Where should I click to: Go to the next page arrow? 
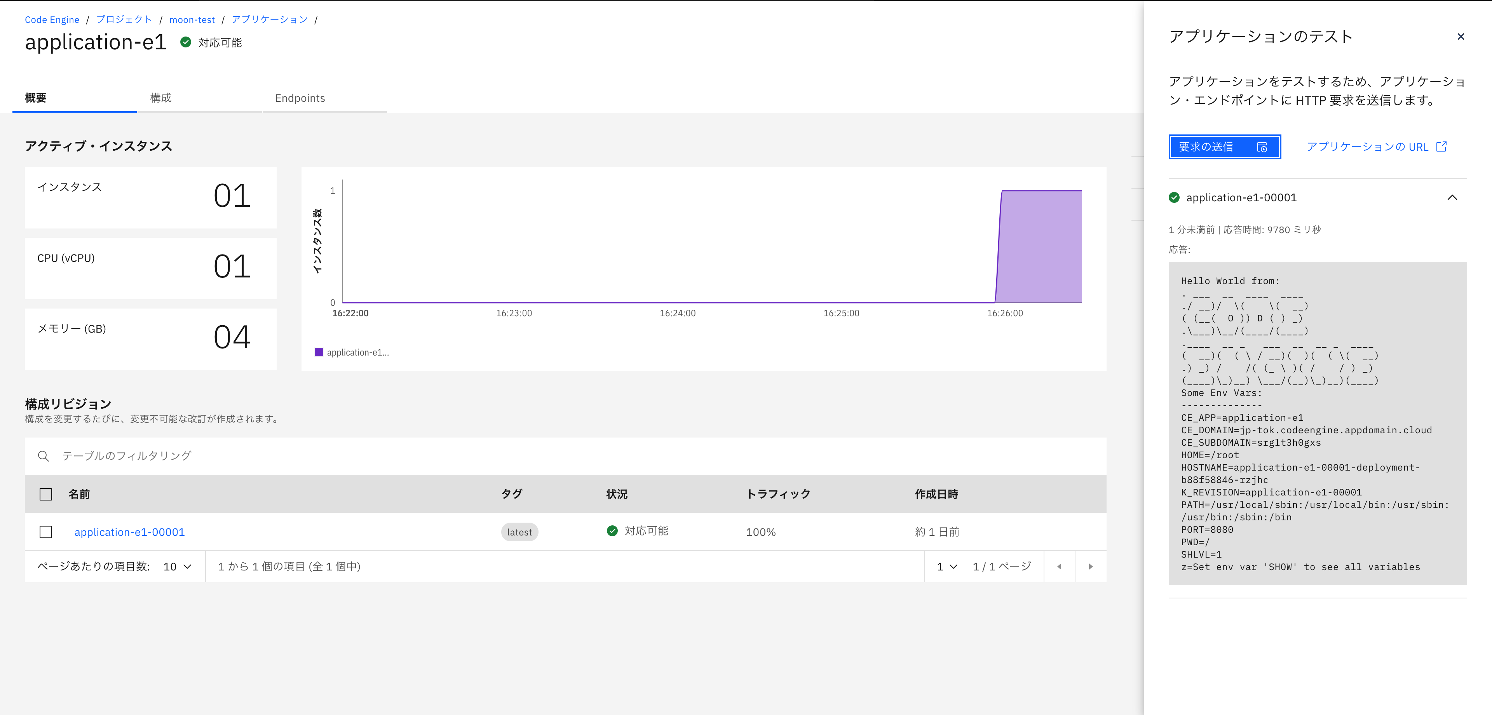point(1091,567)
